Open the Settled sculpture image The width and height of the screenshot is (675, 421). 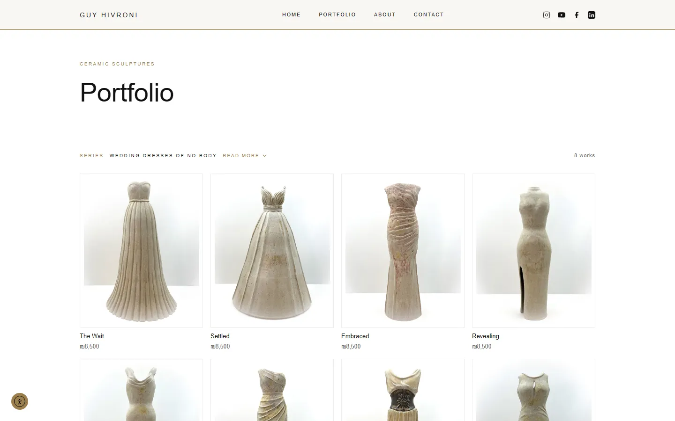(272, 251)
